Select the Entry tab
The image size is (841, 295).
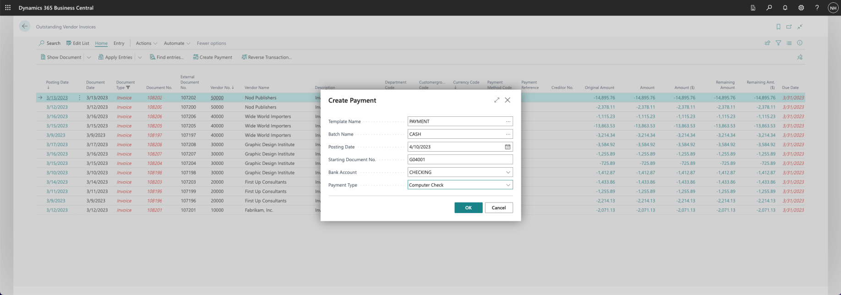(x=119, y=43)
